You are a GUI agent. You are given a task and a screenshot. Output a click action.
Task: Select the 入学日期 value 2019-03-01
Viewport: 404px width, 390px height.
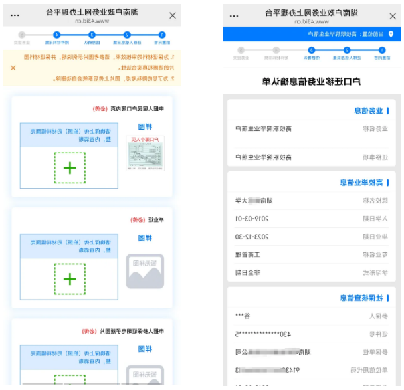252,219
